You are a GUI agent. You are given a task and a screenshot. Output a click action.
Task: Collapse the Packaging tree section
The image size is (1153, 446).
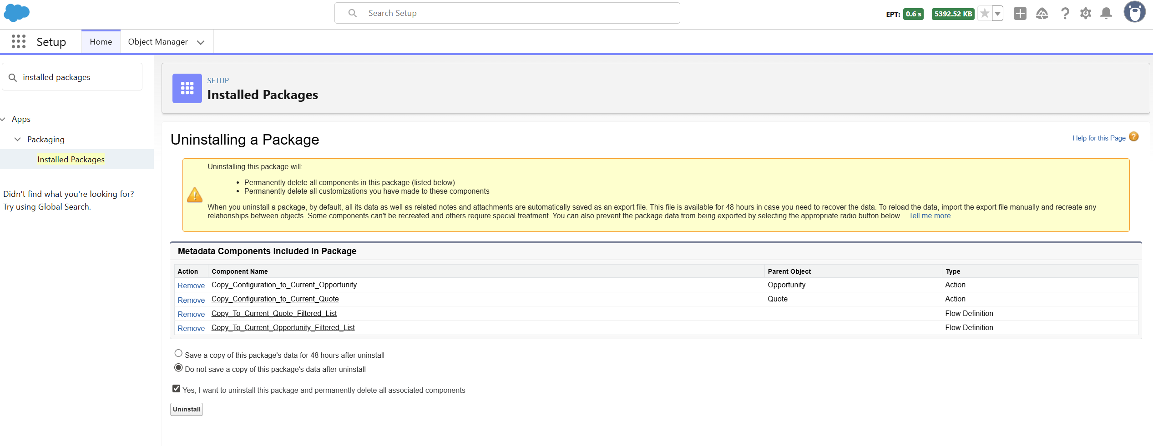18,139
